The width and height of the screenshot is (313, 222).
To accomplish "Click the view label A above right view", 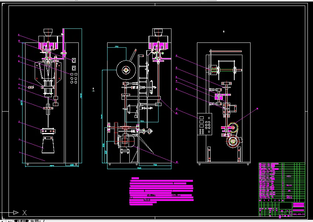I will pos(224,31).
